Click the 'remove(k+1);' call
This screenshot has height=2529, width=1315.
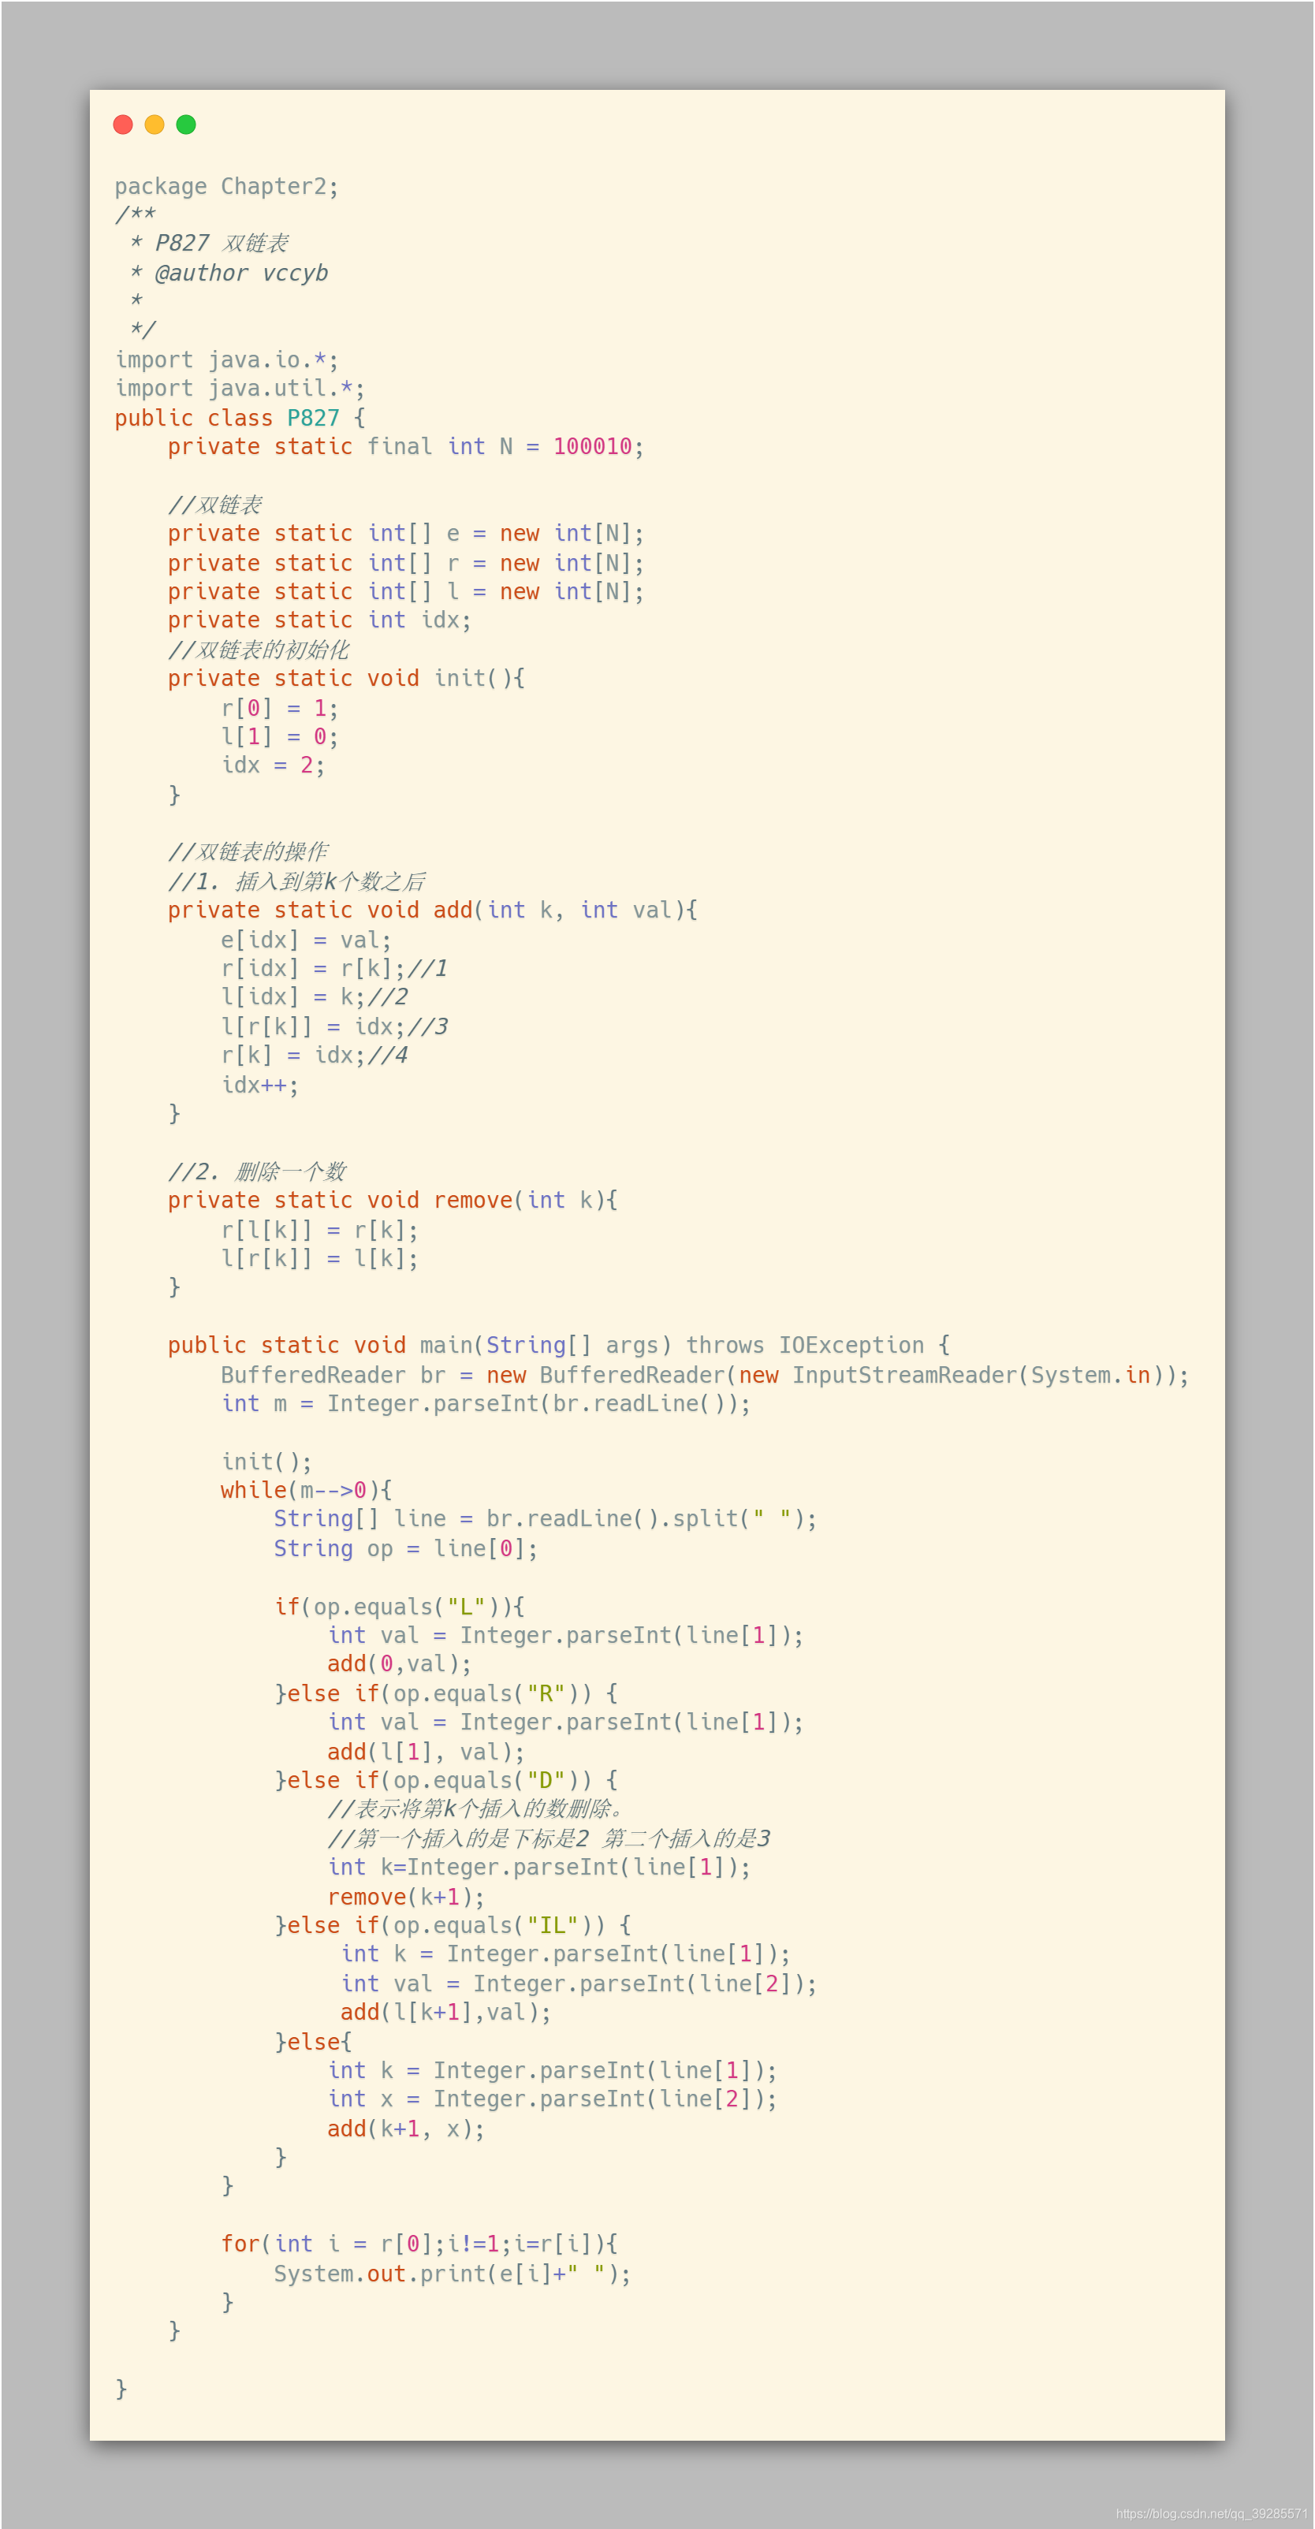point(405,1897)
